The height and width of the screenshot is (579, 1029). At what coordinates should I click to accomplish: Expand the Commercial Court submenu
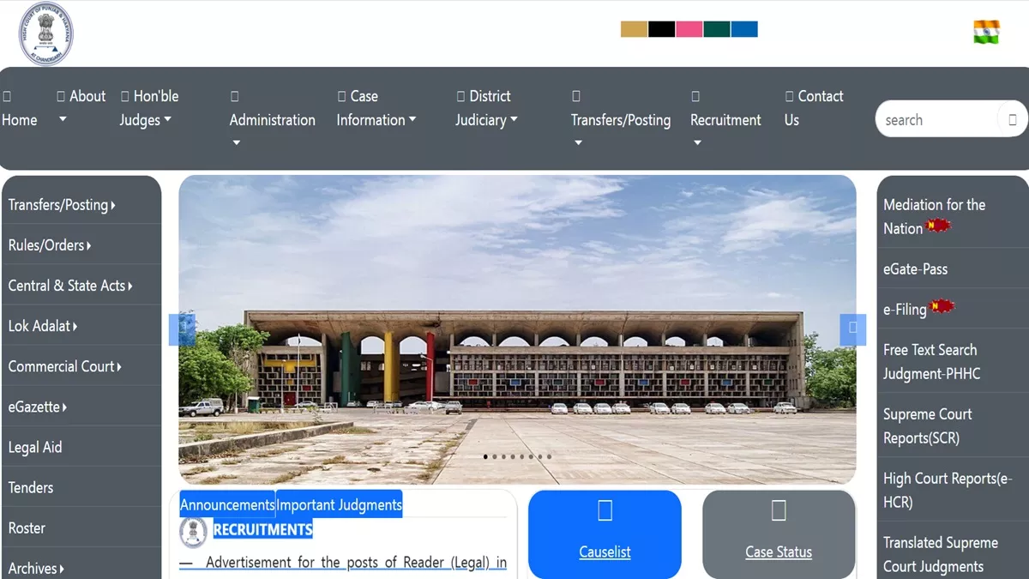pos(81,365)
